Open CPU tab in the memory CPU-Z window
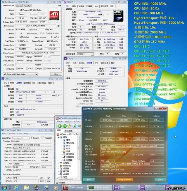Image resolution: width=187 pixels, height=191 pixels. coord(68,63)
